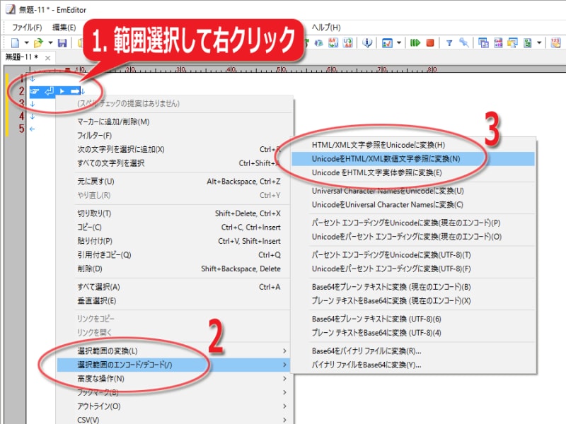Choose Universal Character NamesをUnicodeに変換(U)
The width and height of the screenshot is (566, 424).
[413, 191]
